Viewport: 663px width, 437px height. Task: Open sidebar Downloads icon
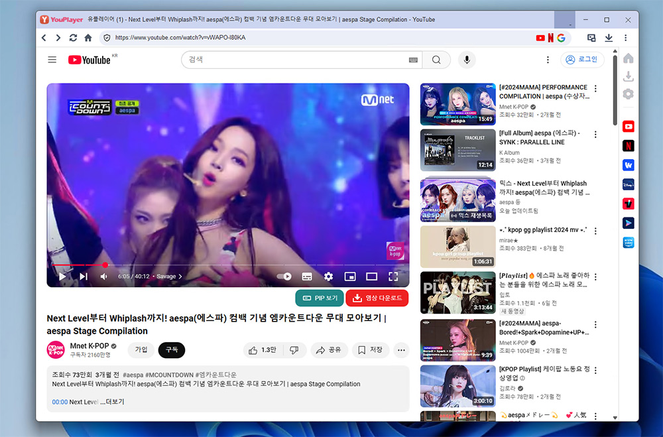(x=629, y=76)
